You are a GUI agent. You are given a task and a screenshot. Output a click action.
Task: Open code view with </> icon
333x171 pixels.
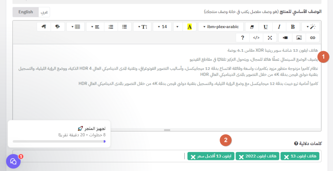point(256,38)
